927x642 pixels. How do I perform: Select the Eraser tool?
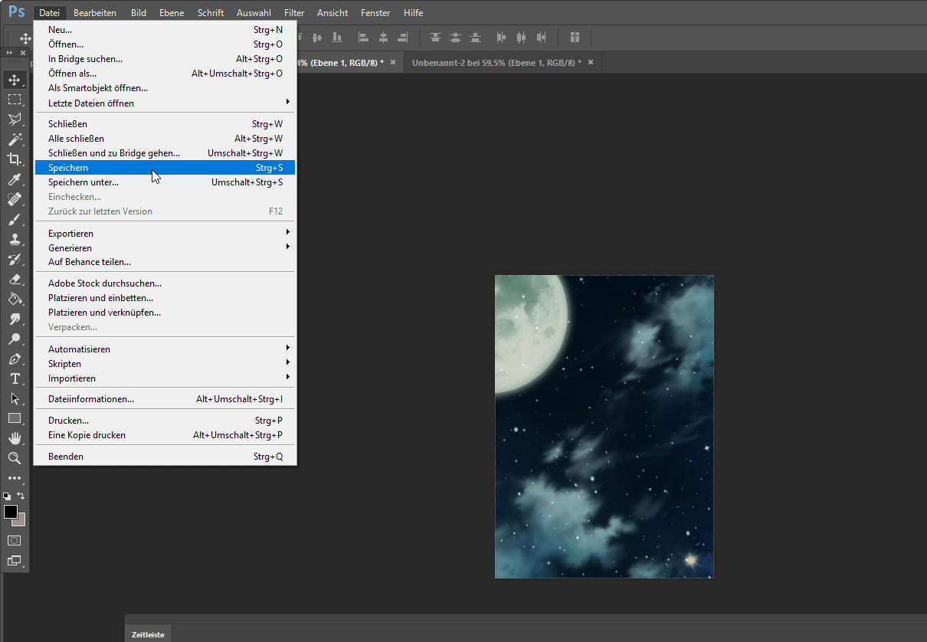click(x=14, y=279)
